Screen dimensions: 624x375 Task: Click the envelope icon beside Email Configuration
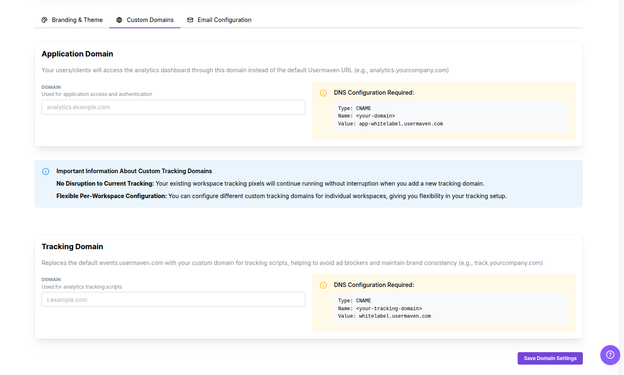[190, 20]
